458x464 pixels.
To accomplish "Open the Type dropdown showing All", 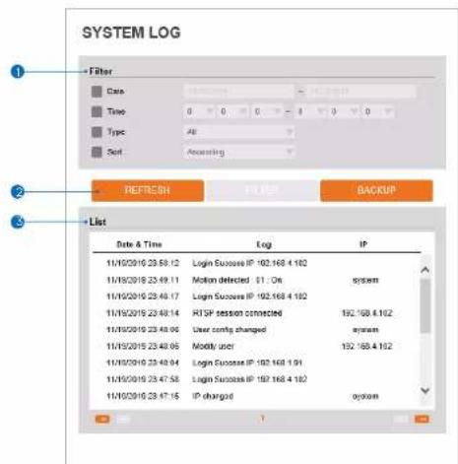I will coord(239,132).
